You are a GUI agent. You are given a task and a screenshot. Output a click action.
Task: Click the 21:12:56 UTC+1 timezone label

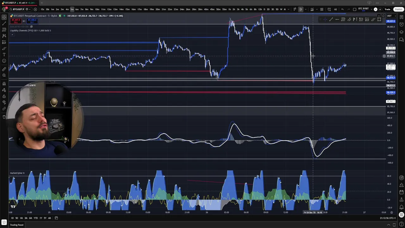pyautogui.click(x=388, y=218)
